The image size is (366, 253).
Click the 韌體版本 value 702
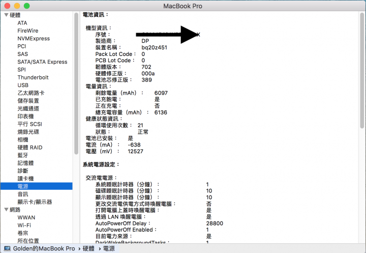point(146,67)
